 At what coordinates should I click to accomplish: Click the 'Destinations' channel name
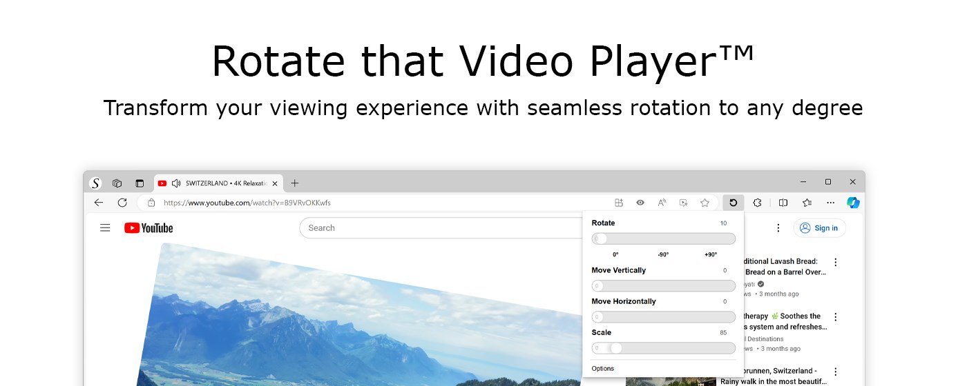tap(764, 338)
